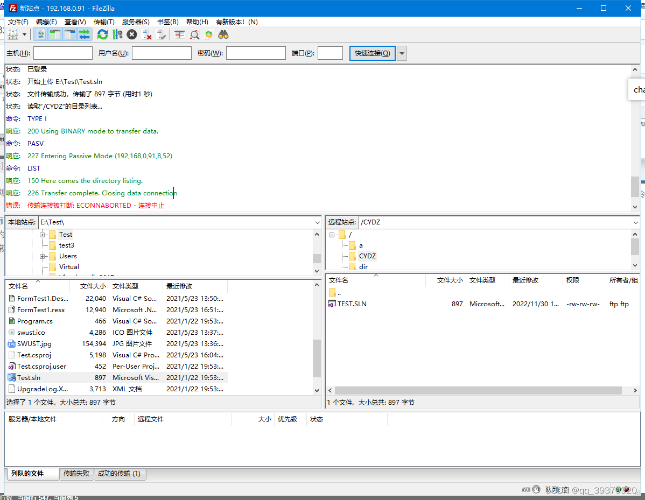This screenshot has width=645, height=500.
Task: Toggle synchronized browsing
Action: [x=209, y=35]
